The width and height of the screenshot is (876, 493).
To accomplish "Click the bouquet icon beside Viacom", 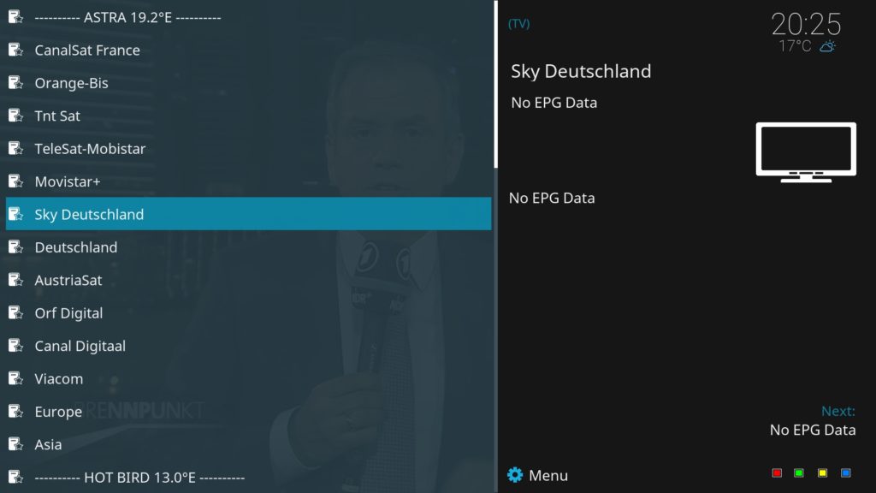I will pyautogui.click(x=15, y=378).
